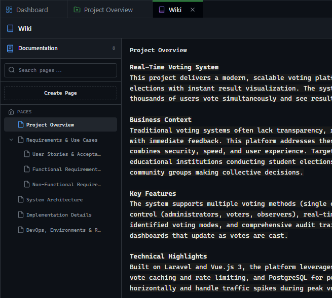Click the System Architecture page icon
The image size is (332, 298).
pos(21,200)
